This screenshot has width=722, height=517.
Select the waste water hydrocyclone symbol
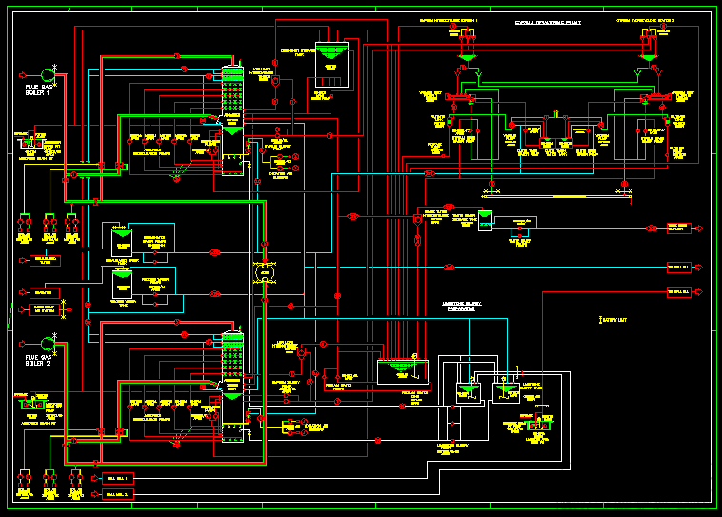tap(417, 220)
